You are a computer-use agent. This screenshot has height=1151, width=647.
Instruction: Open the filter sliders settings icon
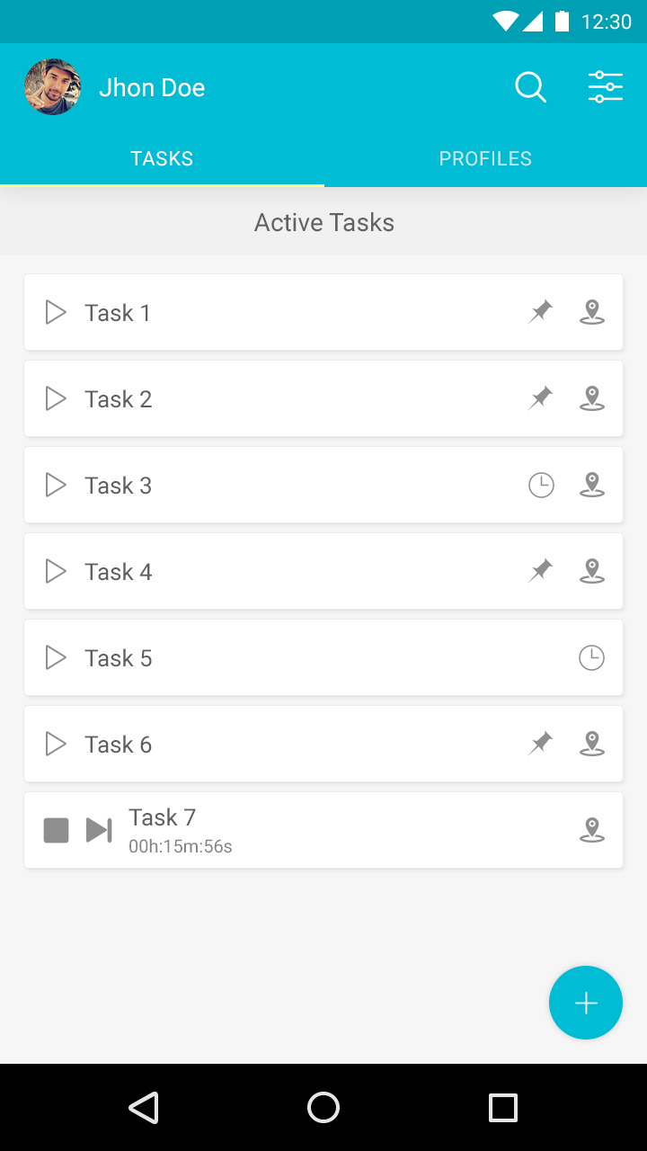click(606, 87)
